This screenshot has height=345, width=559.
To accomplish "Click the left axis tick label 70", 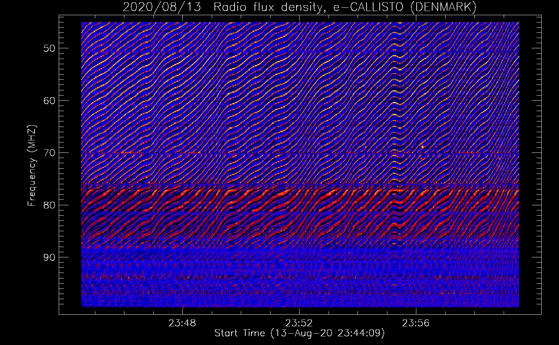I will (49, 153).
